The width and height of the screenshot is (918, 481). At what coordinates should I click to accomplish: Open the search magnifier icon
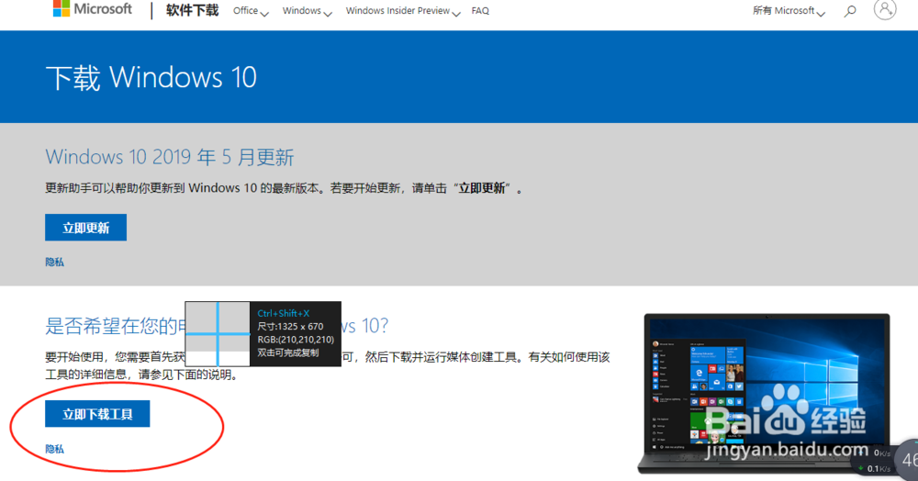pyautogui.click(x=850, y=11)
